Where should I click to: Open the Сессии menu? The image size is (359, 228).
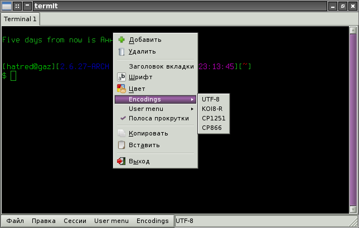(x=75, y=221)
